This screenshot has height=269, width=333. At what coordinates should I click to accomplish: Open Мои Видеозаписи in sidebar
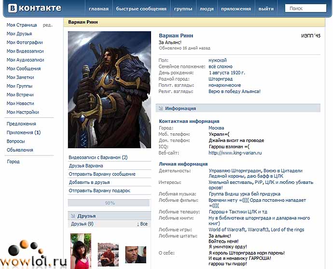click(x=25, y=51)
